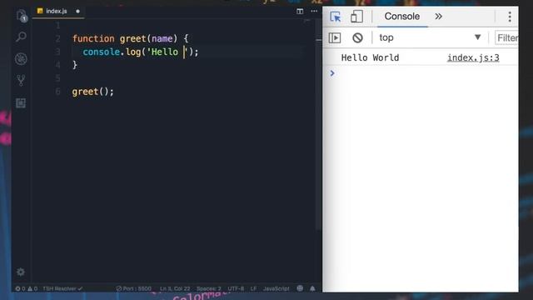
Task: Click the 'name' parameter
Action: (162, 39)
